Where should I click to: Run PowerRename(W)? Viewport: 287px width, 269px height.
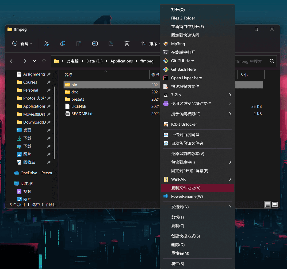[197, 196]
